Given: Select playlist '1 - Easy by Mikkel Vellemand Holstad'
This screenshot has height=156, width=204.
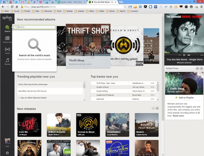Looking at the screenshot, I should click(x=50, y=98).
